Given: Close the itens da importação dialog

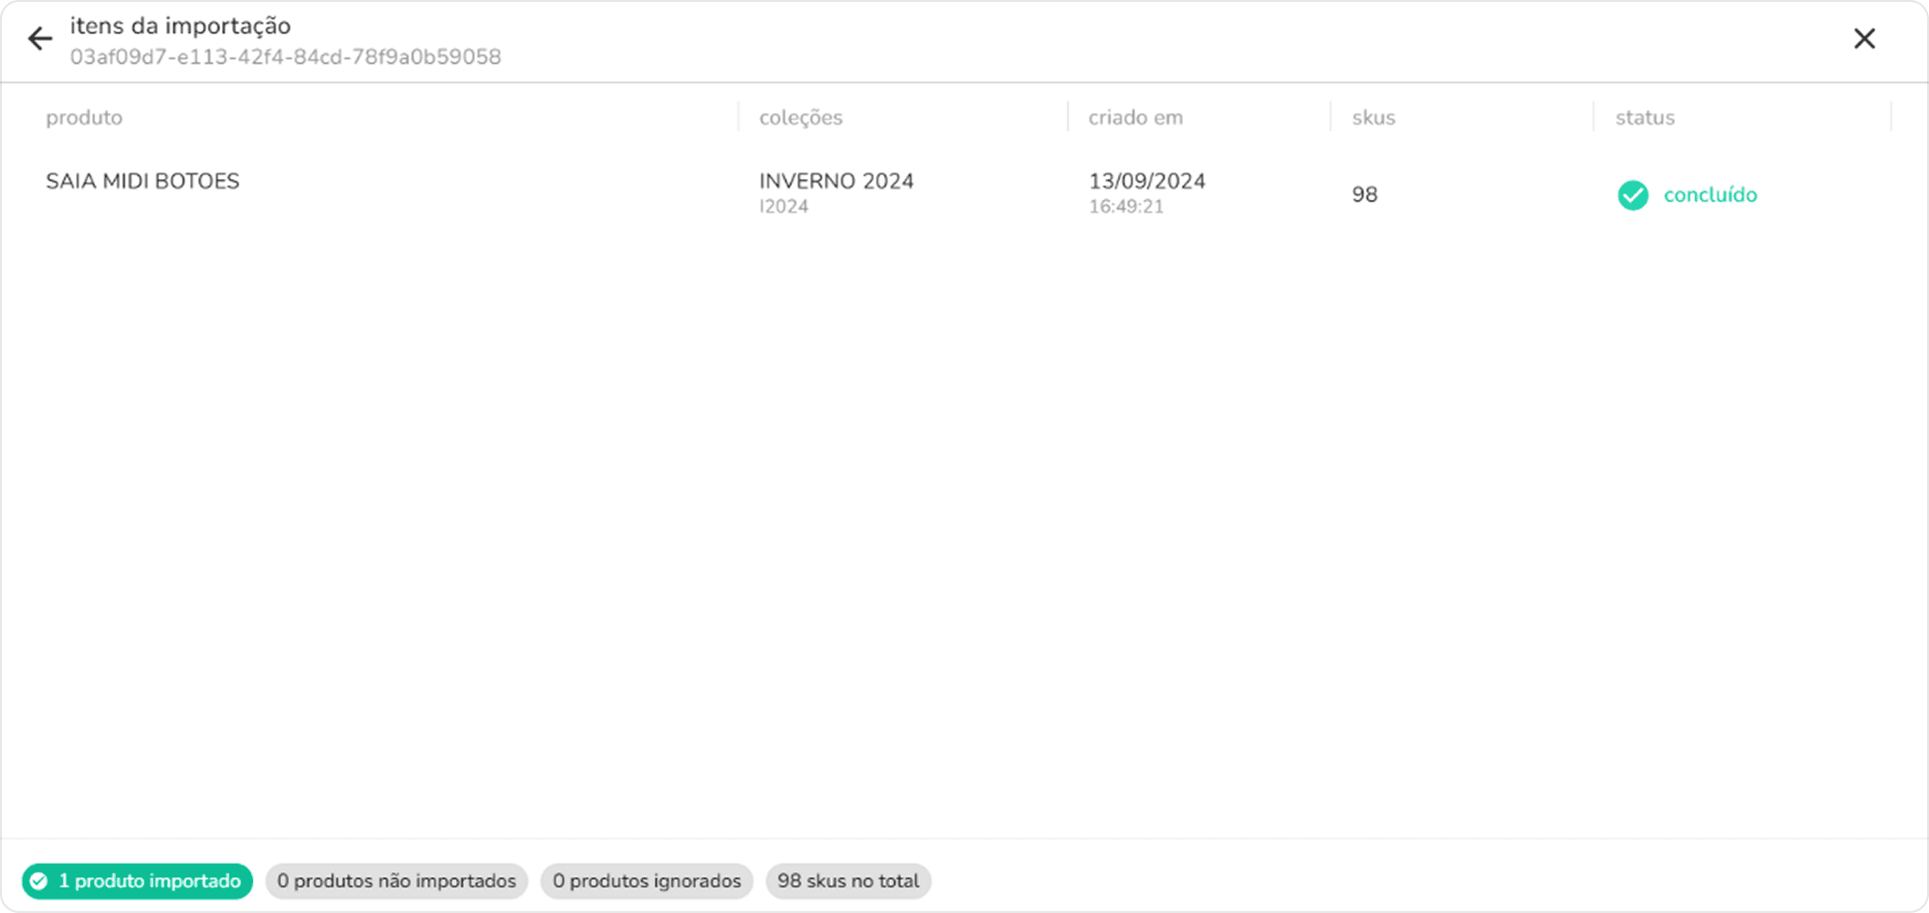Looking at the screenshot, I should [x=1864, y=38].
